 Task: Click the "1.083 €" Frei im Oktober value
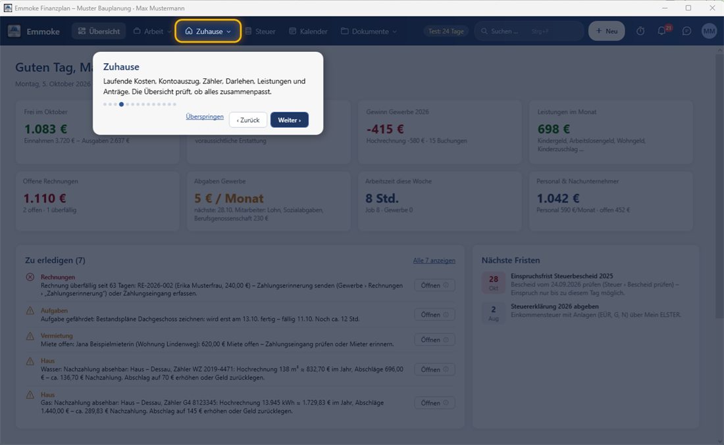pyautogui.click(x=45, y=129)
